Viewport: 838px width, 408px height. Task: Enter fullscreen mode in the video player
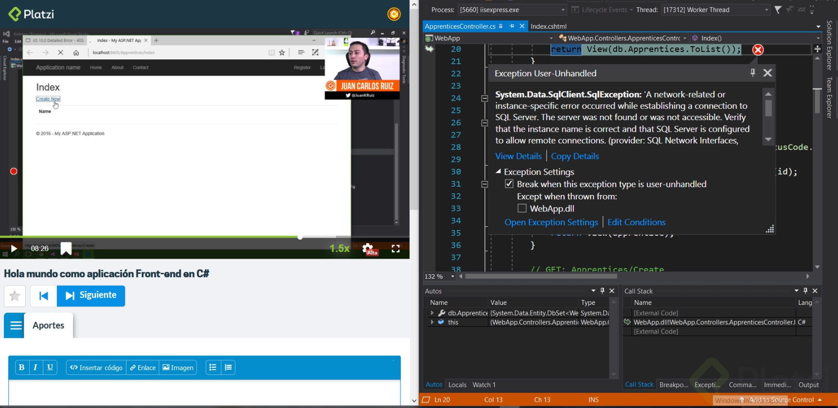[395, 248]
